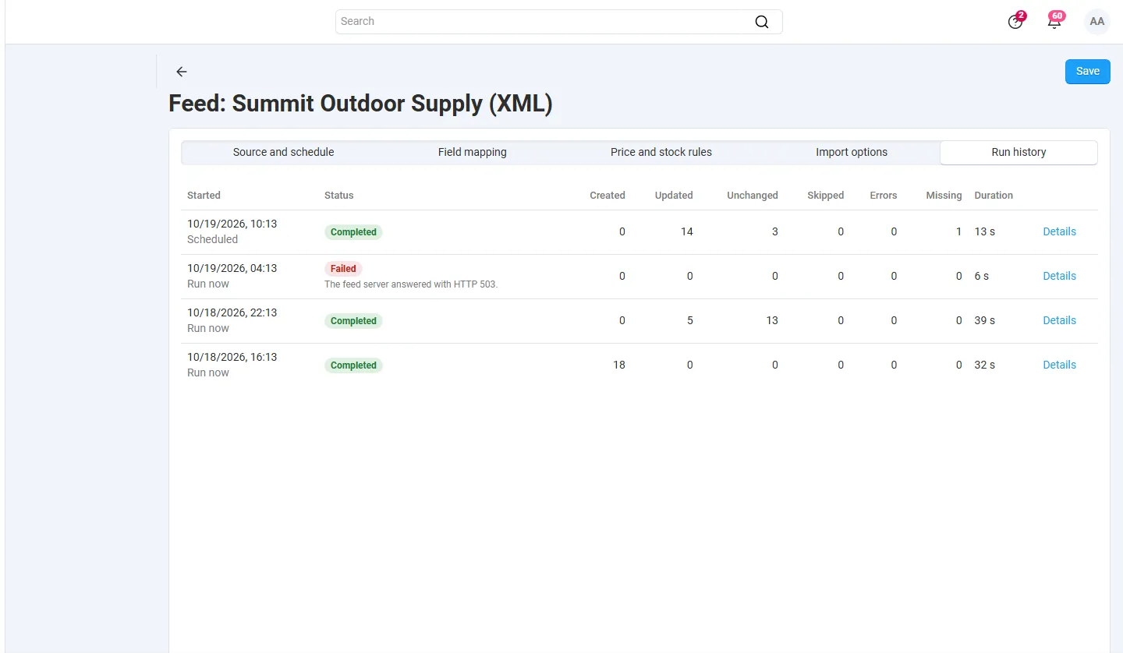This screenshot has width=1123, height=653.
Task: Click the Duration column header
Action: [994, 196]
